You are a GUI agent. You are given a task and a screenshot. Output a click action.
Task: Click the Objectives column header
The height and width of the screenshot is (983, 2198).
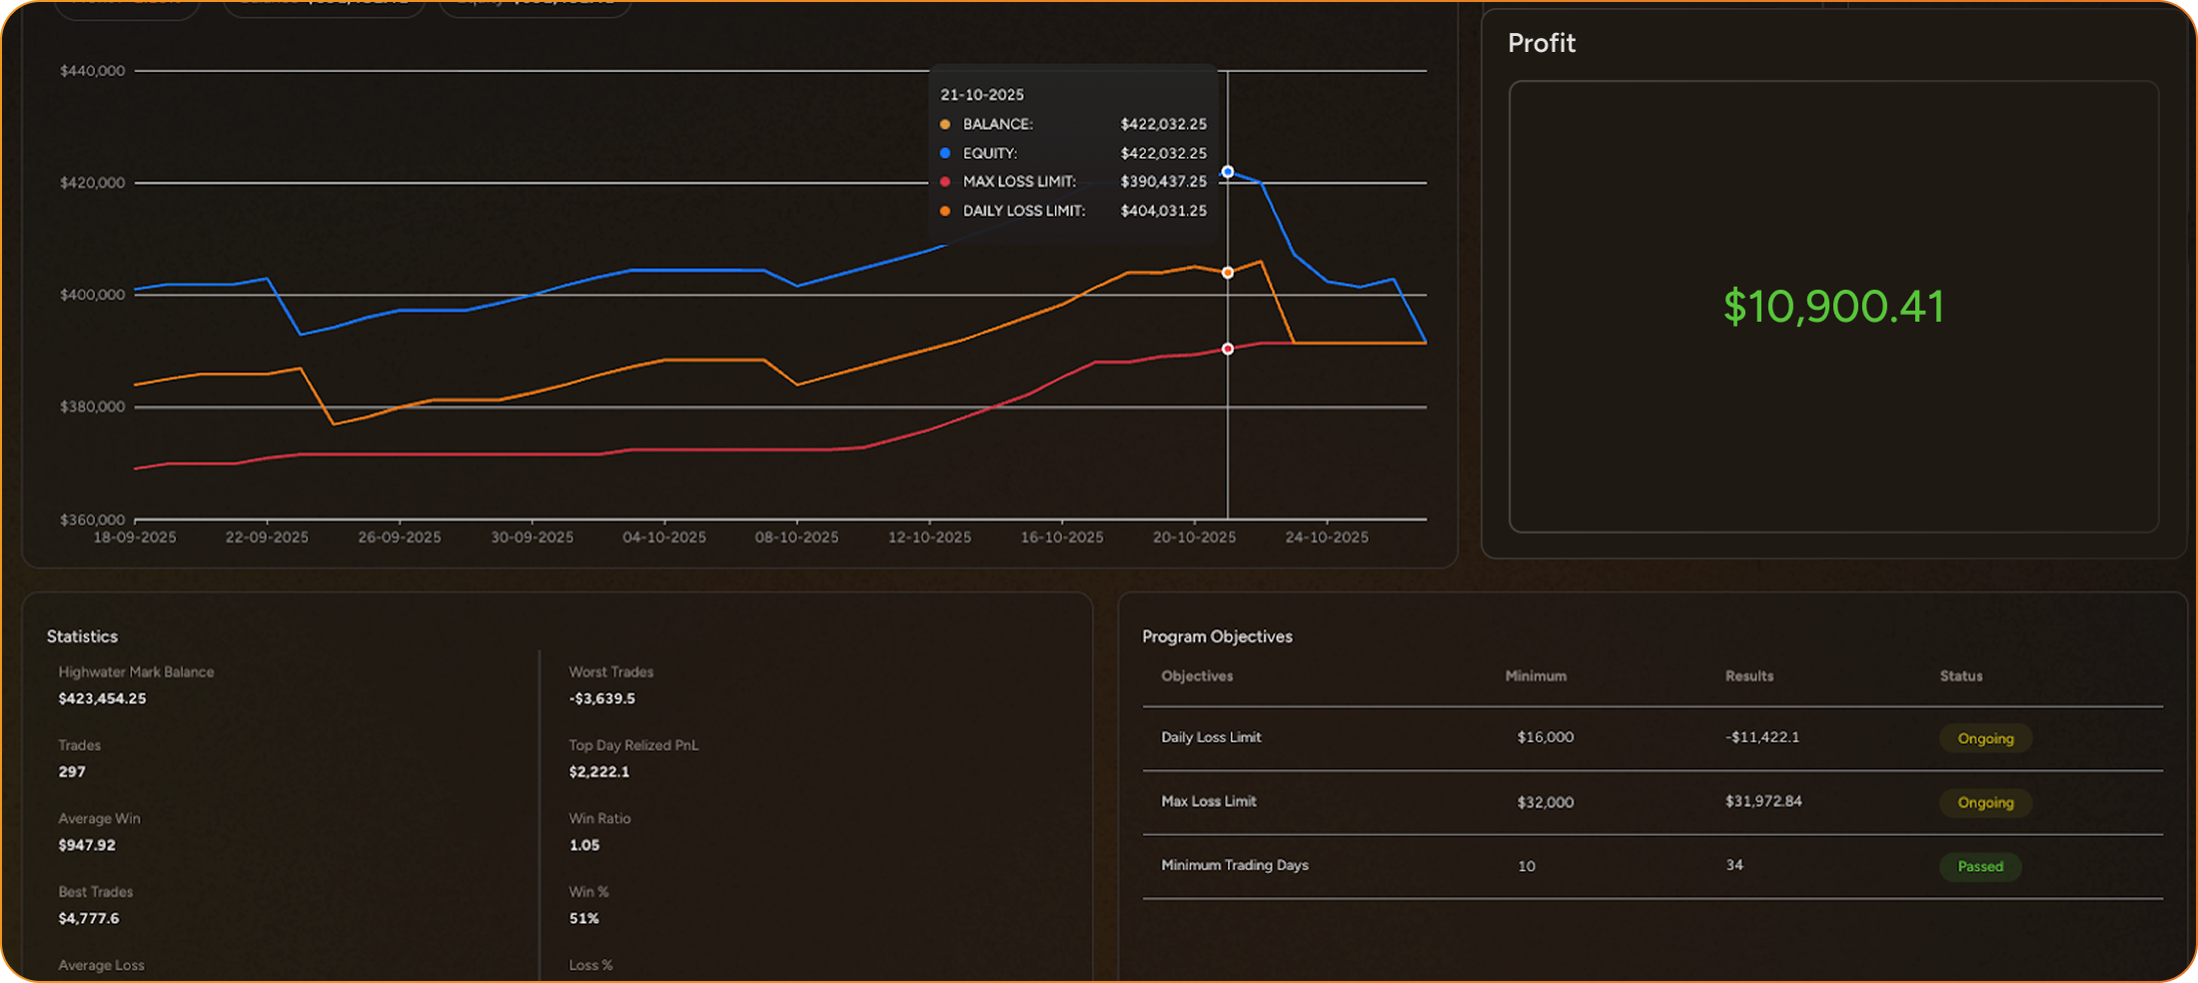click(1197, 676)
